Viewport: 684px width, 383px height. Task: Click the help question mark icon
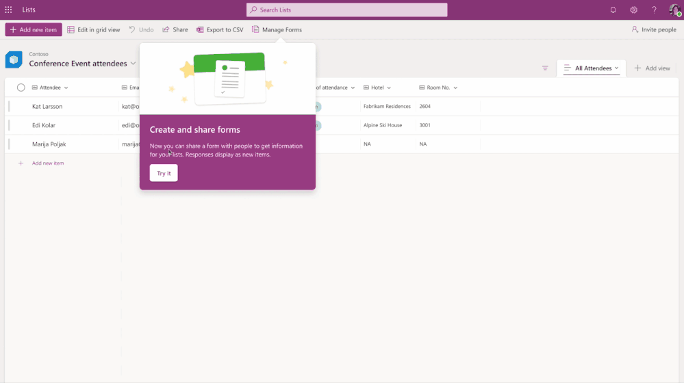[x=654, y=10]
